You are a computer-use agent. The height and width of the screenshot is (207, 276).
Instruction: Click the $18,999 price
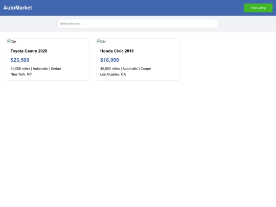point(109,60)
